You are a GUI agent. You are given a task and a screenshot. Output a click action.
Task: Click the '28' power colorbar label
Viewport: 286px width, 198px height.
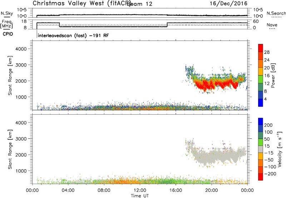(x=267, y=52)
